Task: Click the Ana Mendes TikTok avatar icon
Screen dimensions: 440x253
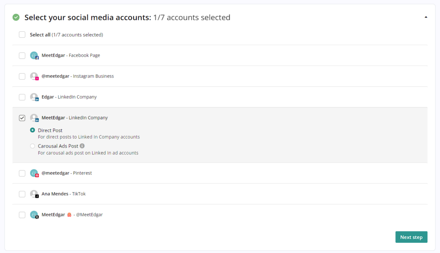Action: tap(34, 194)
